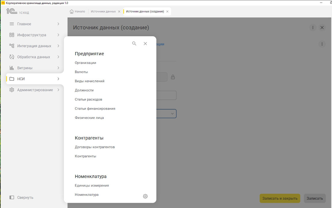
Task: Click the search magnifier icon in НСИ panel
Action: [x=134, y=44]
